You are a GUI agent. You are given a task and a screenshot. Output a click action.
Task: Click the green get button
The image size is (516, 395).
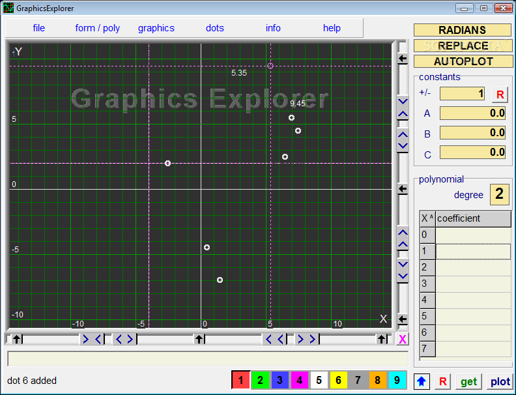469,381
